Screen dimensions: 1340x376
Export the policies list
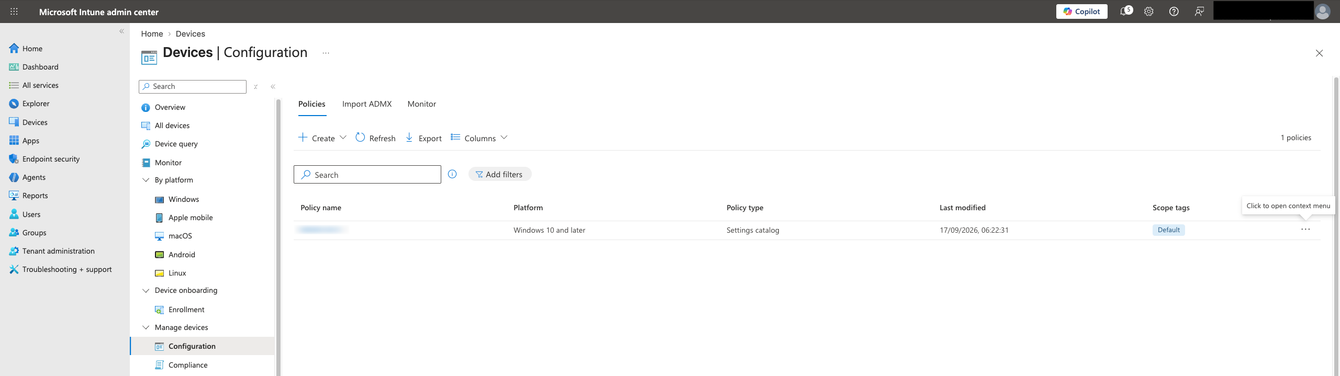(423, 138)
